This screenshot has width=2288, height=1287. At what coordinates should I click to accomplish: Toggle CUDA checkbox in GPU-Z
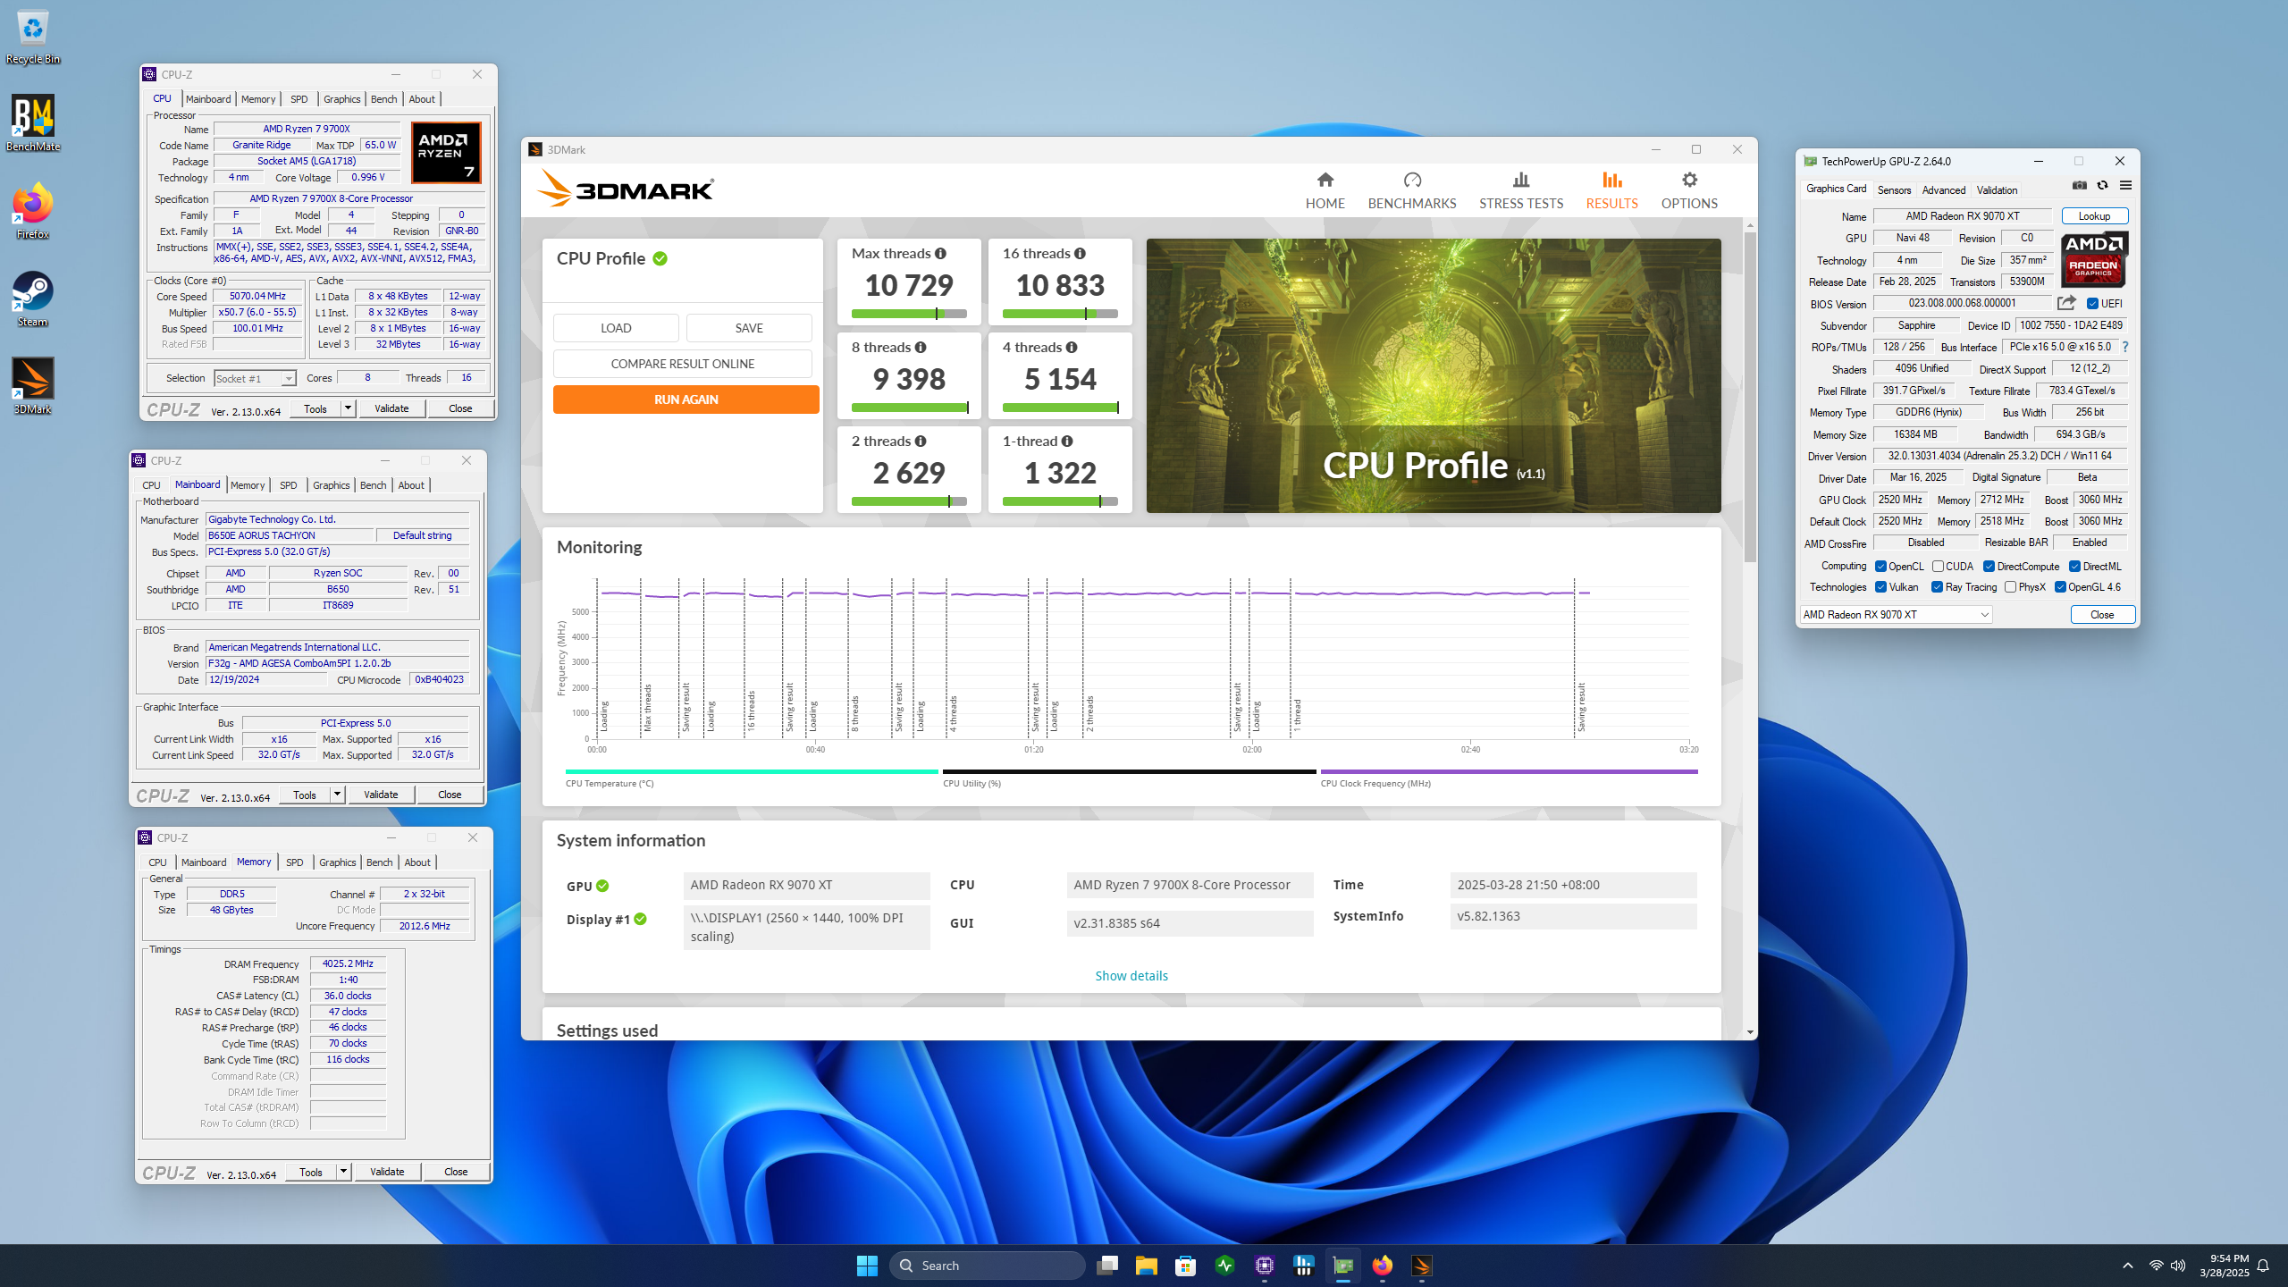[x=1938, y=567]
